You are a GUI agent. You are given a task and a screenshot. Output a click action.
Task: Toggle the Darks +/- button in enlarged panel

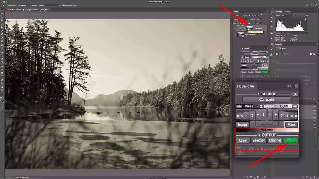(x=239, y=106)
